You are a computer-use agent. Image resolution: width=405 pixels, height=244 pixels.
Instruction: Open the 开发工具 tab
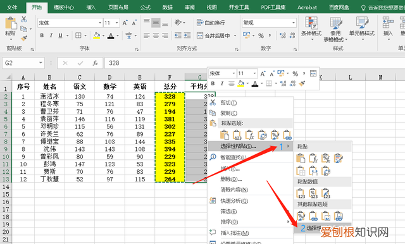[239, 8]
